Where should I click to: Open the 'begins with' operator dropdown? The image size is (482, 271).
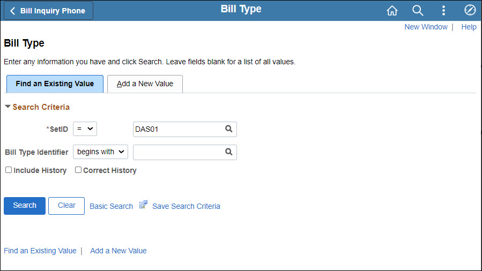pos(100,152)
